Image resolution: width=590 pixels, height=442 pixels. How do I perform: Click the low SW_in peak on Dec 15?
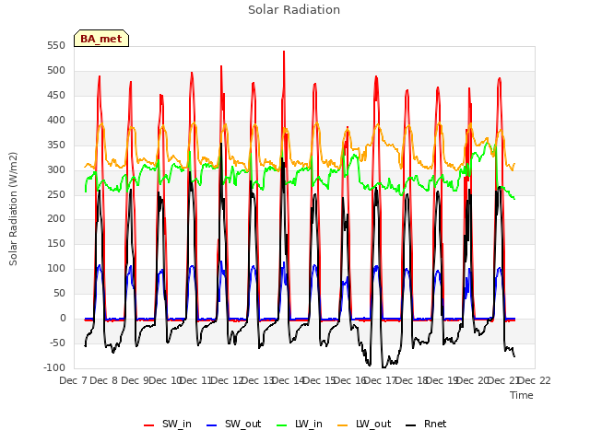348,127
